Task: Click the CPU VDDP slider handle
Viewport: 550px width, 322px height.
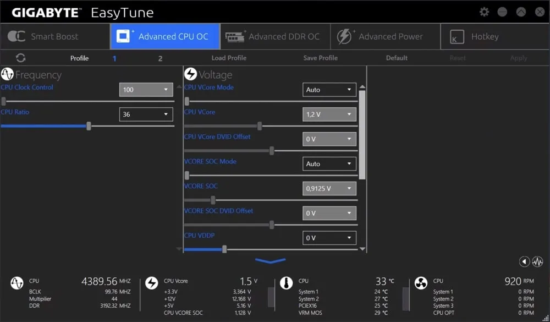Action: pyautogui.click(x=224, y=250)
